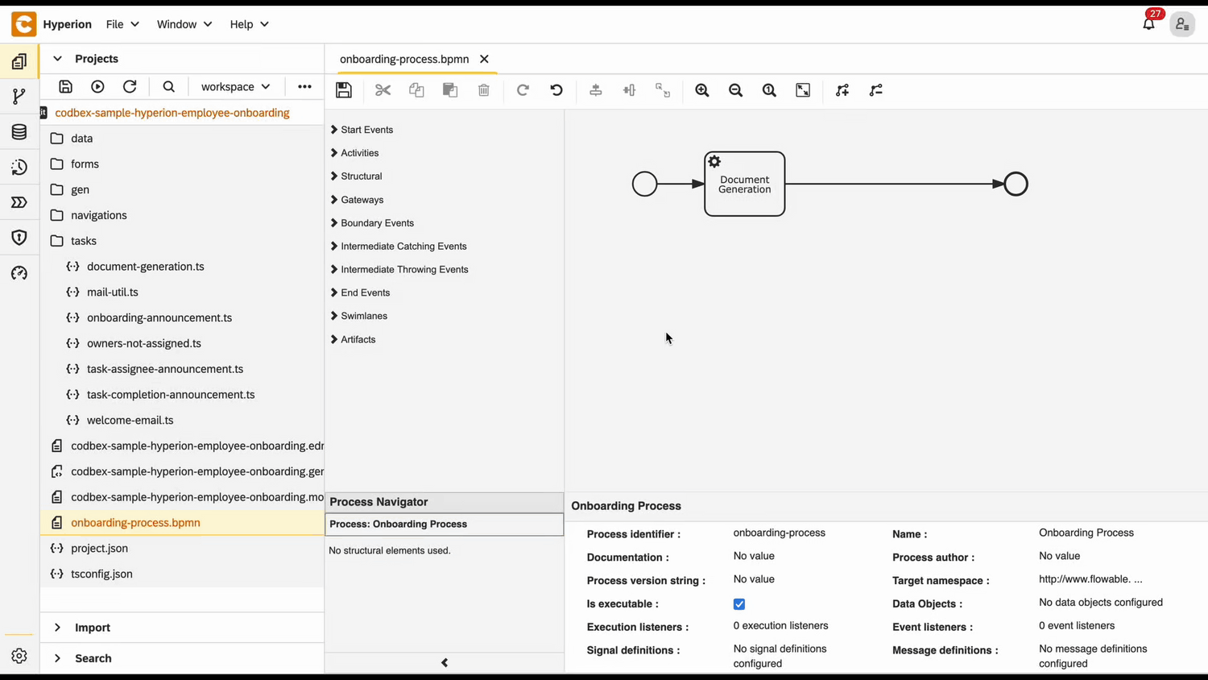Click the refresh icon in the Projects toolbar
This screenshot has width=1208, height=680.
pos(130,87)
